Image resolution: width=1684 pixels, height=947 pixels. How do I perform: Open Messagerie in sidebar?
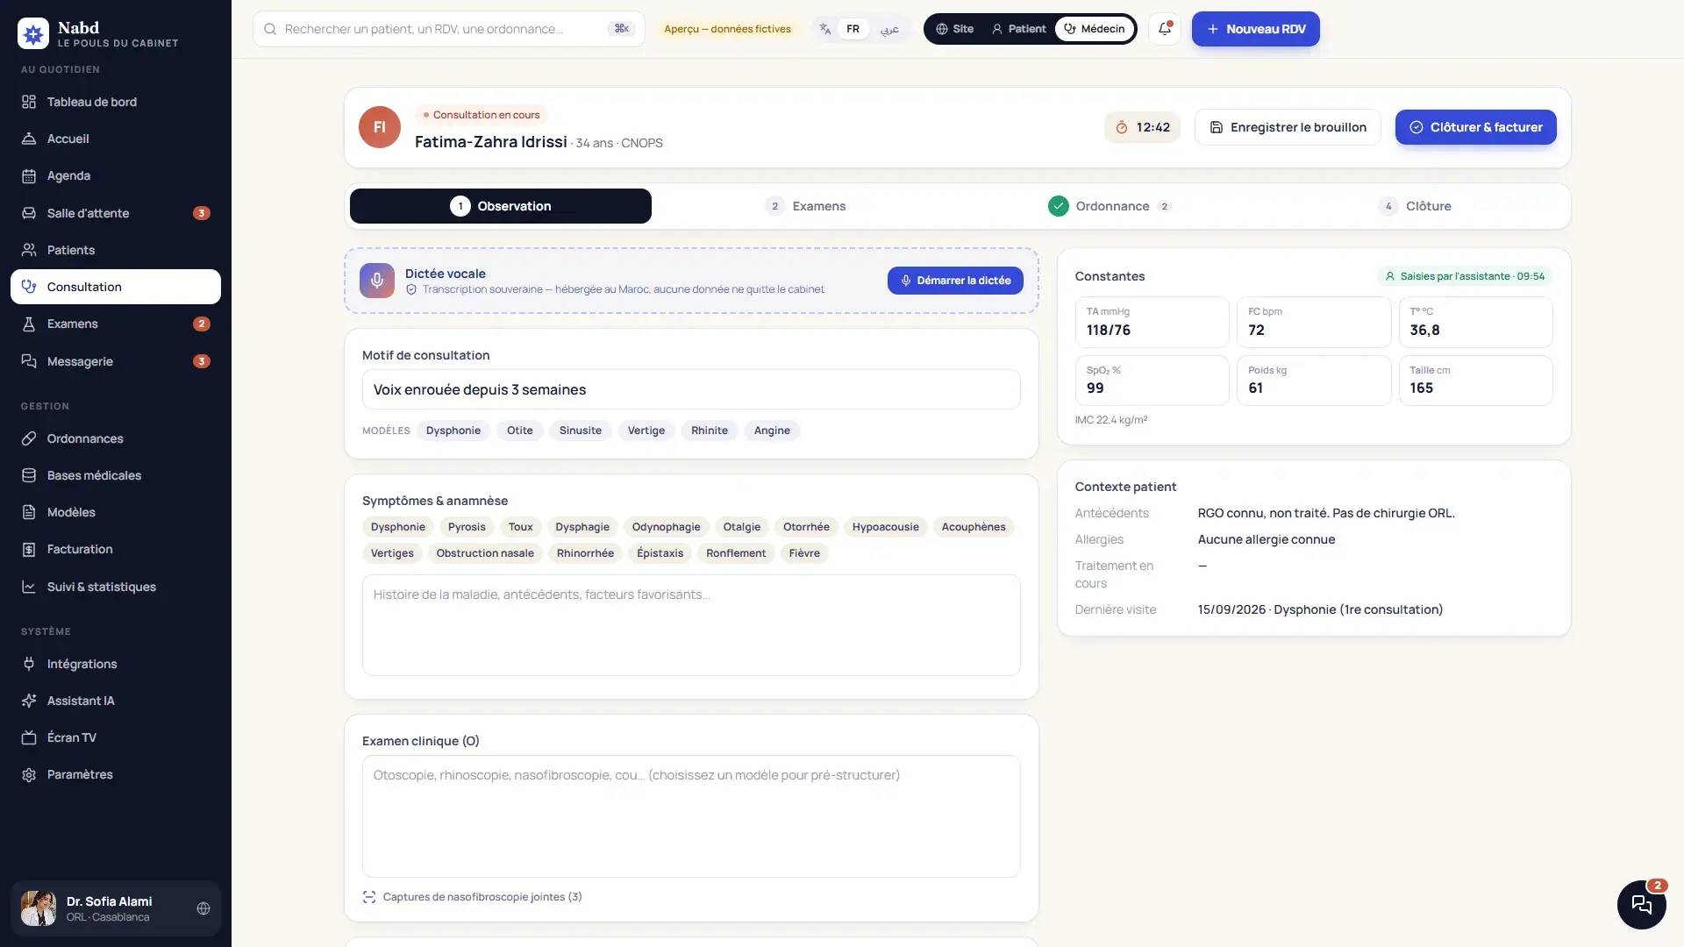point(116,361)
